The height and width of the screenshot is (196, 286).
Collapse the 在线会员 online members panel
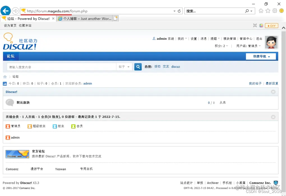(273, 117)
